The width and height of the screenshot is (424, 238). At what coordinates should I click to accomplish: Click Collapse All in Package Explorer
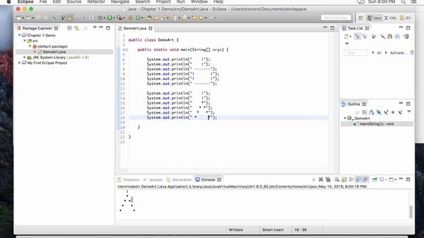pyautogui.click(x=70, y=28)
